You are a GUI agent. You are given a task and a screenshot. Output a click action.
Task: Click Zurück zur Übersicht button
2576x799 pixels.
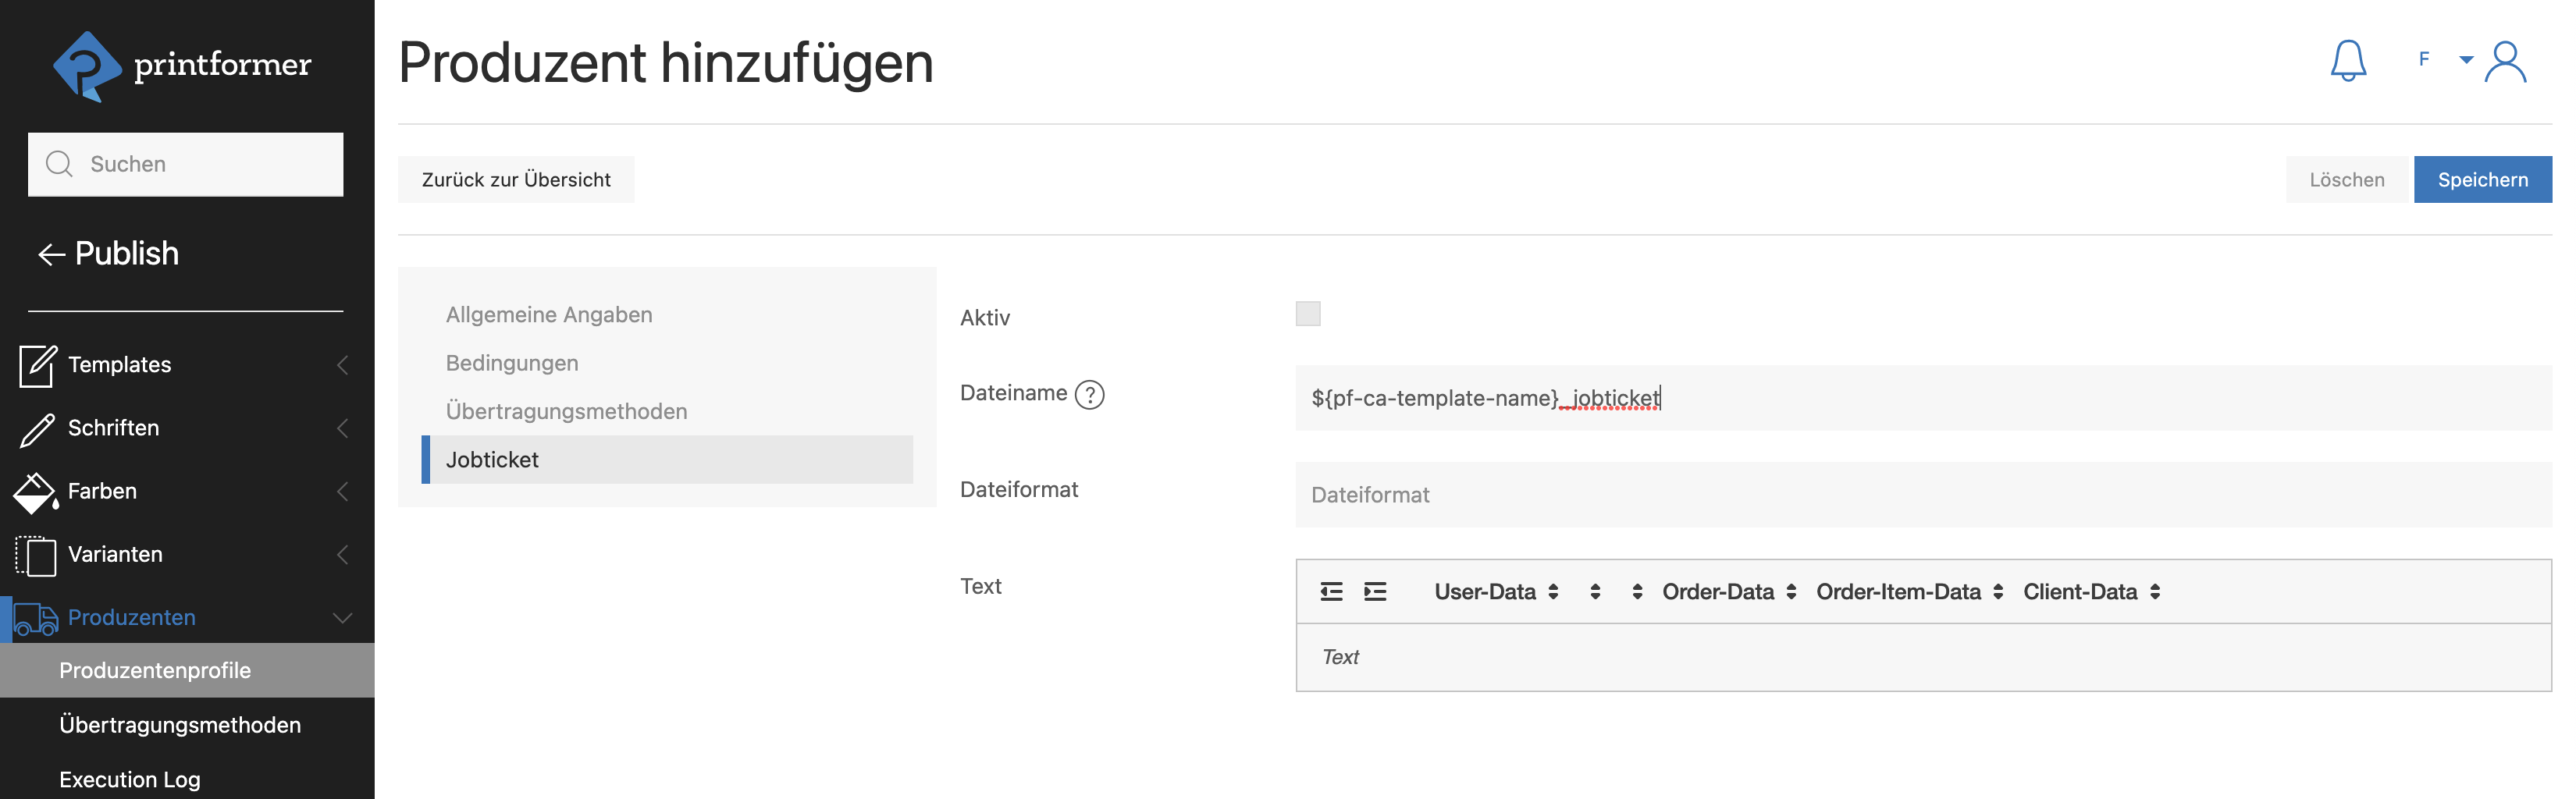(x=516, y=180)
